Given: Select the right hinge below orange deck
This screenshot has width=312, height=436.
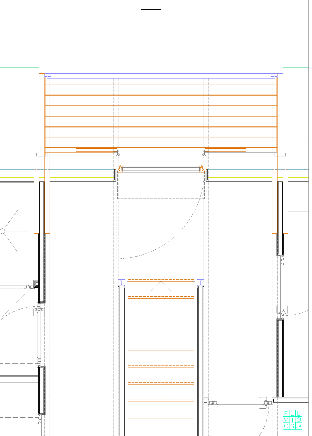Looking at the screenshot, I should pyautogui.click(x=204, y=154).
